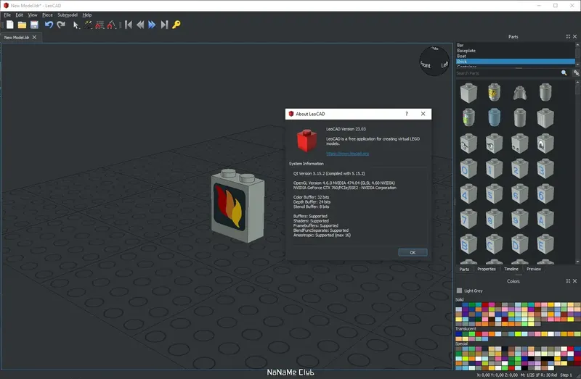Pick the brick thumbnail with letter B
This screenshot has width=581, height=379.
[468, 244]
